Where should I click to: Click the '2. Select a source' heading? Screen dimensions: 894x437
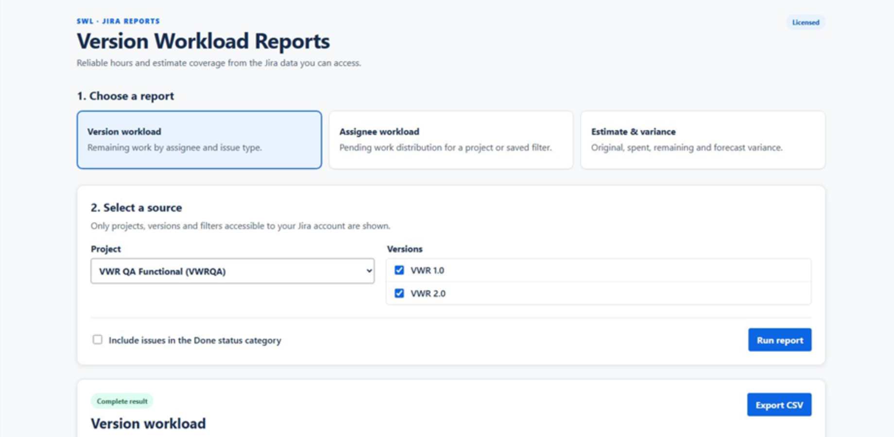coord(137,208)
